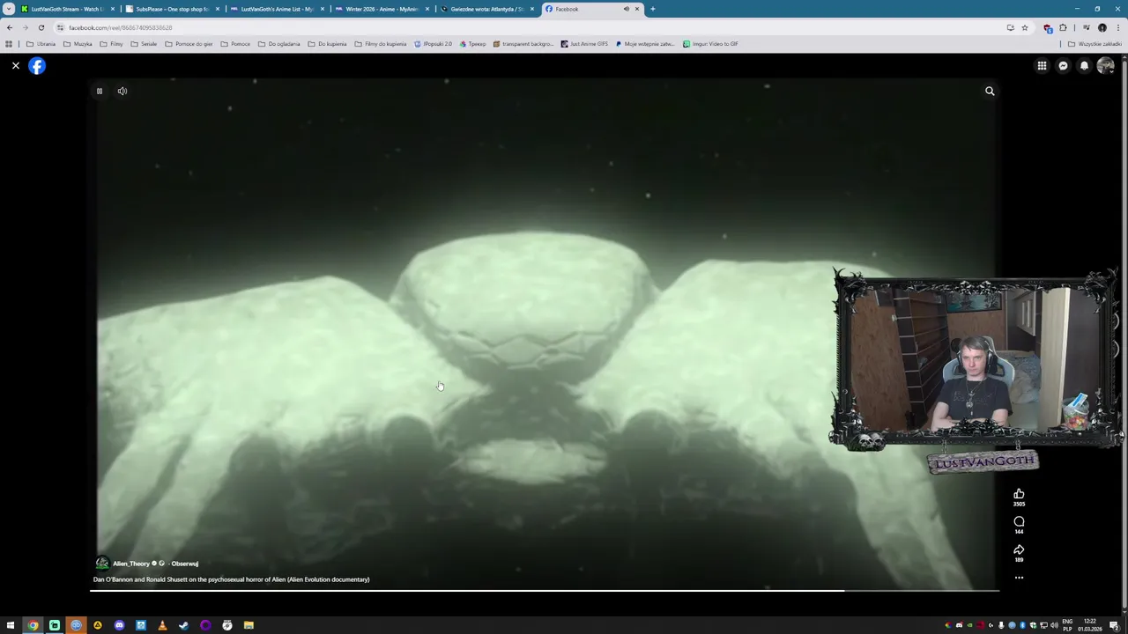Open Just Anime GIFS bookmark

584,43
